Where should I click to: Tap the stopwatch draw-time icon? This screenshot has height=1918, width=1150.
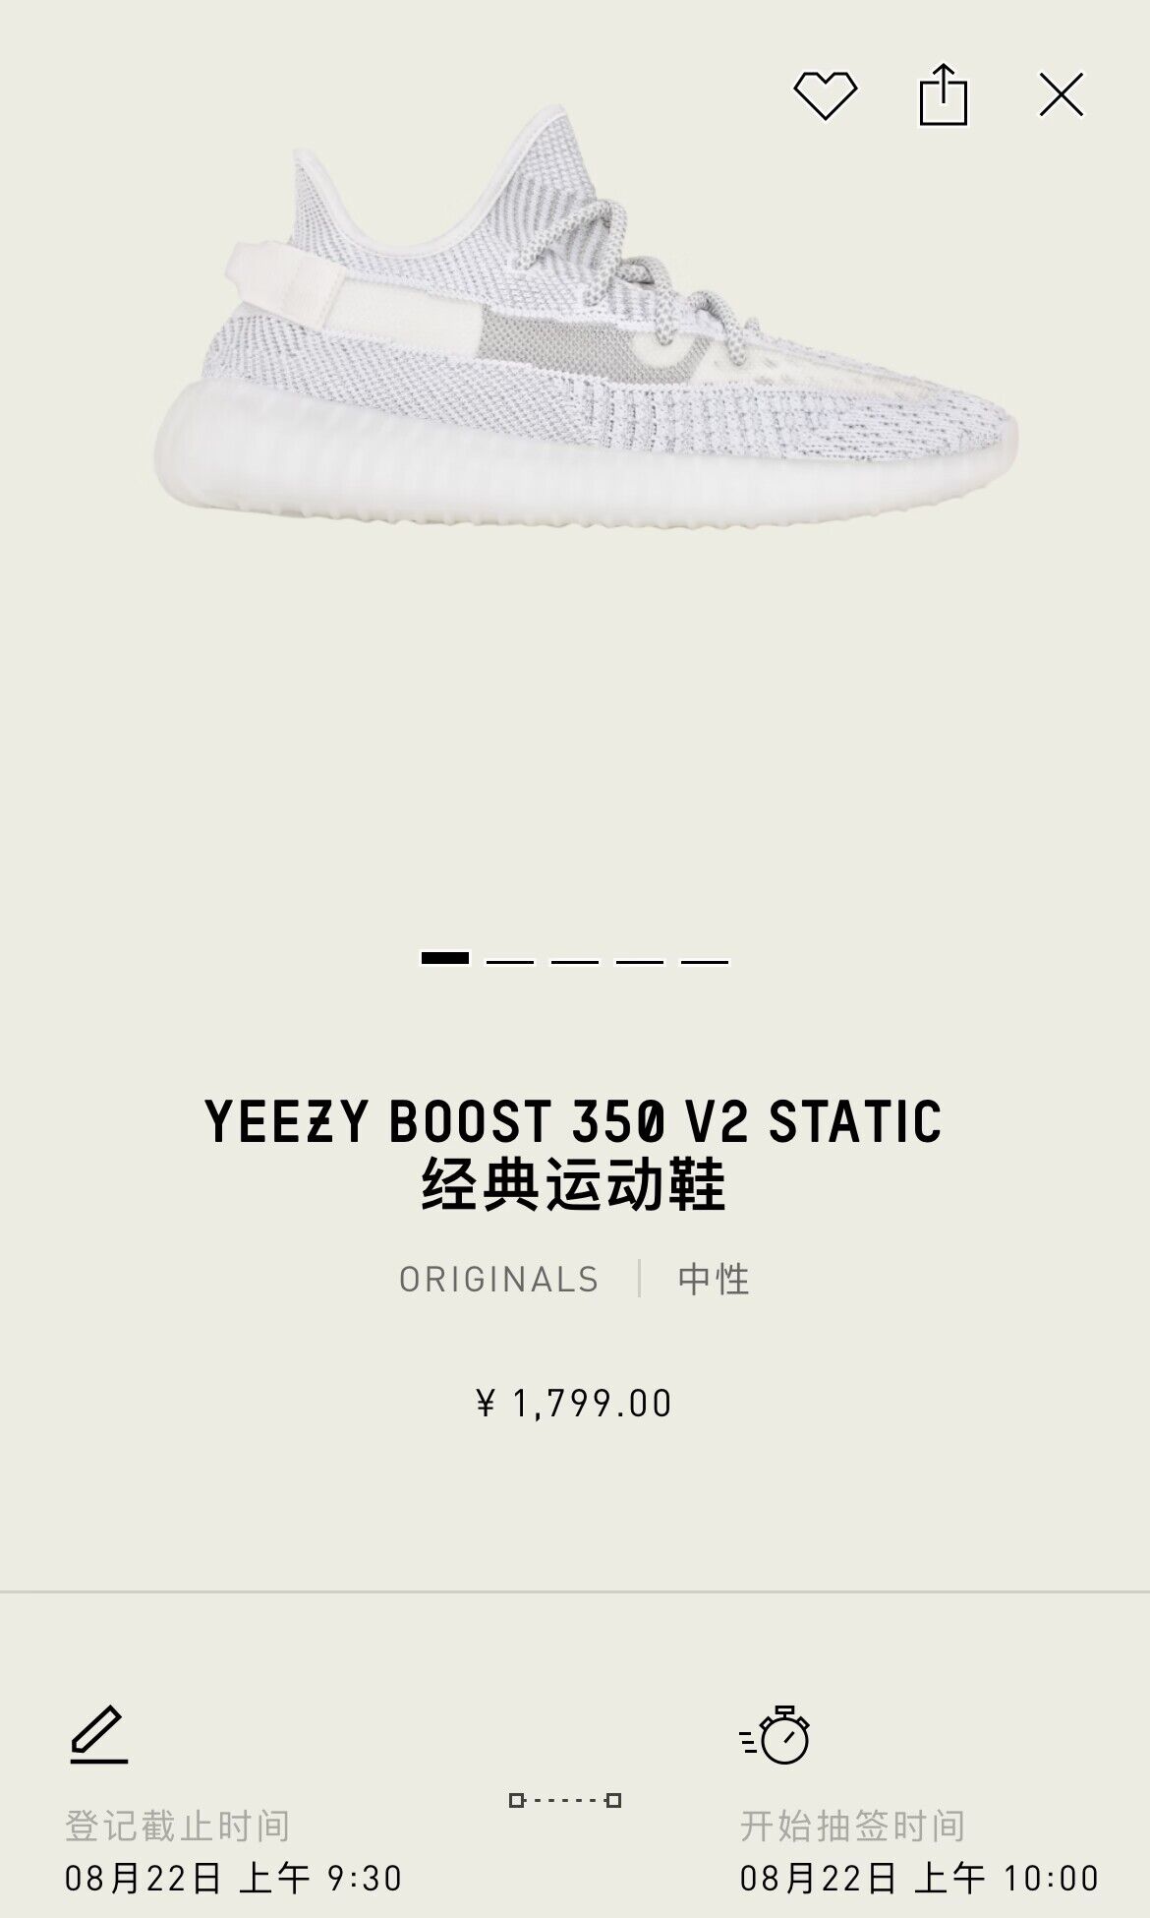[775, 1735]
